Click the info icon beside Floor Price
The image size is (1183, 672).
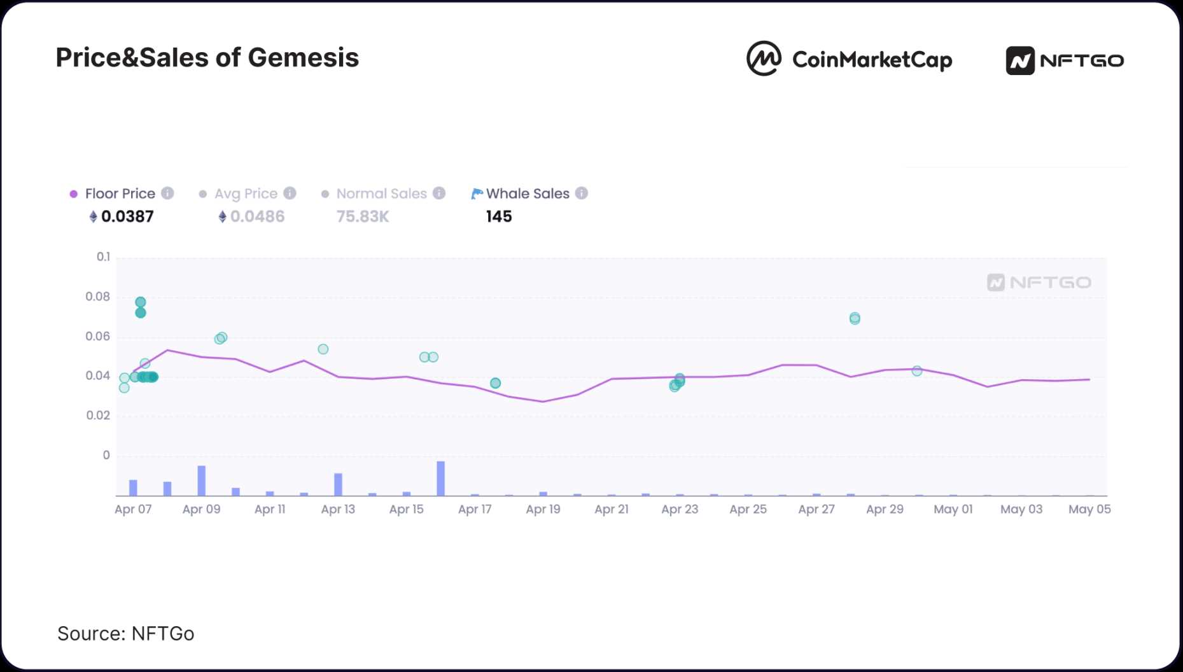pos(167,193)
